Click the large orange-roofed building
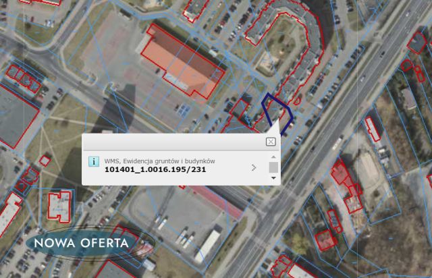 pos(182,61)
